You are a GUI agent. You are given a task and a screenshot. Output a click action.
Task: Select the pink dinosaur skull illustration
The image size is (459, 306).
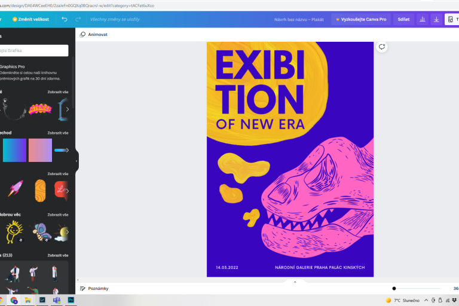tap(317, 198)
